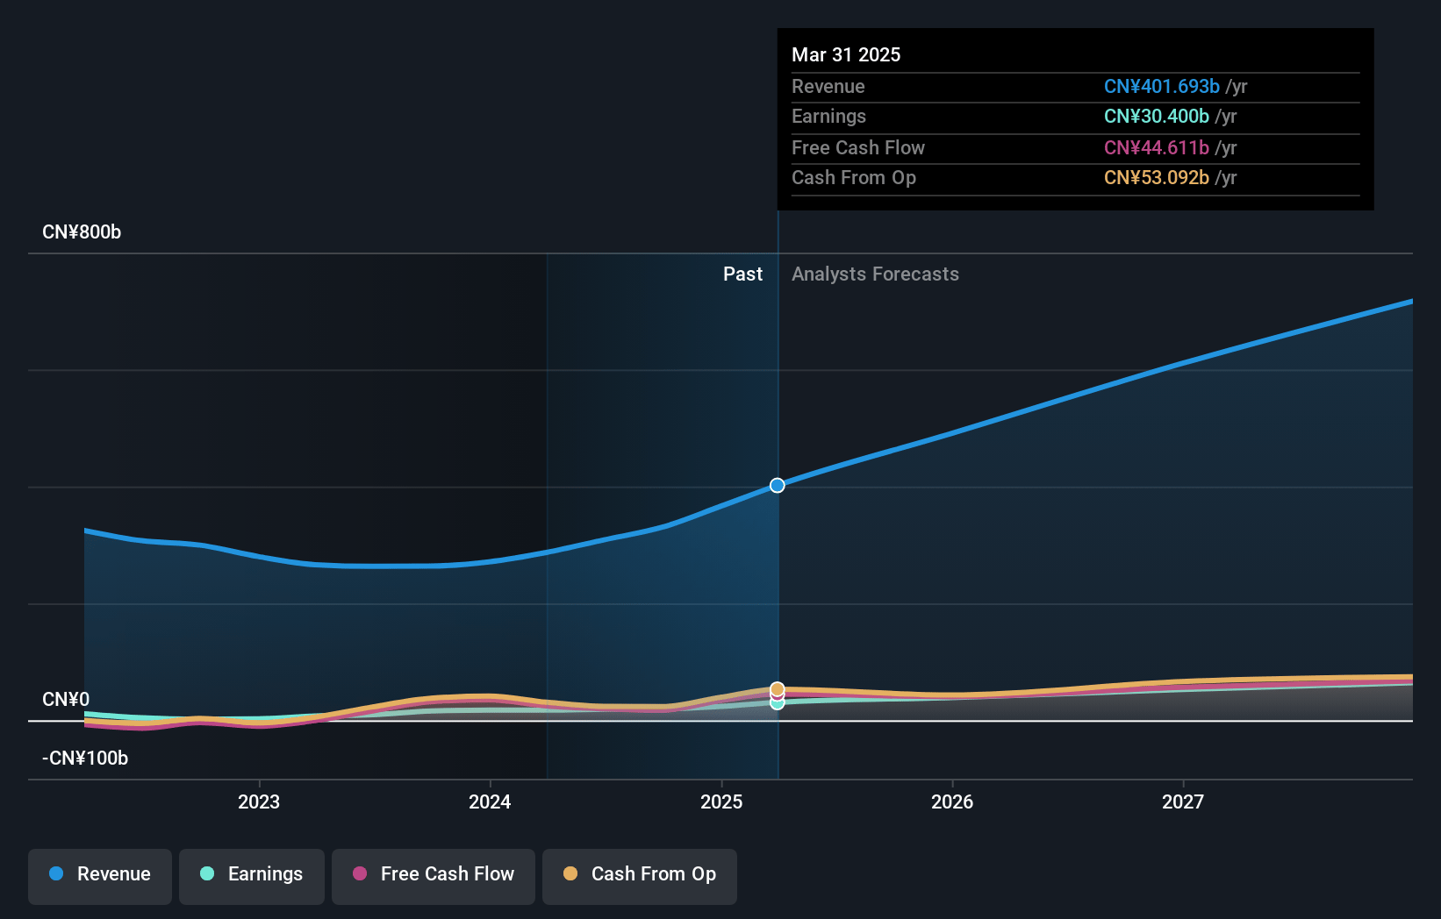Select the 2026 x-axis label
1441x919 pixels.
[x=952, y=801]
